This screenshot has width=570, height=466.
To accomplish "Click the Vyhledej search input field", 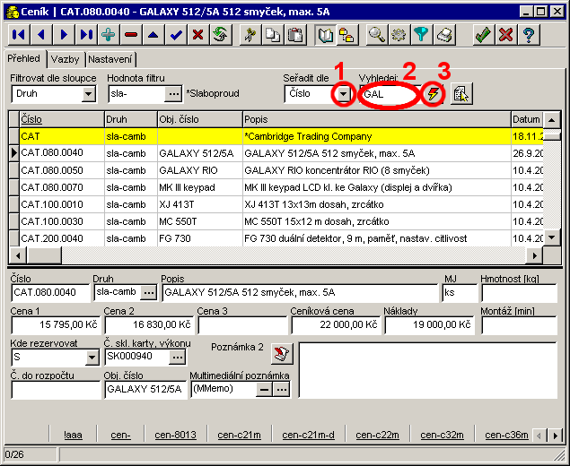I will click(387, 93).
